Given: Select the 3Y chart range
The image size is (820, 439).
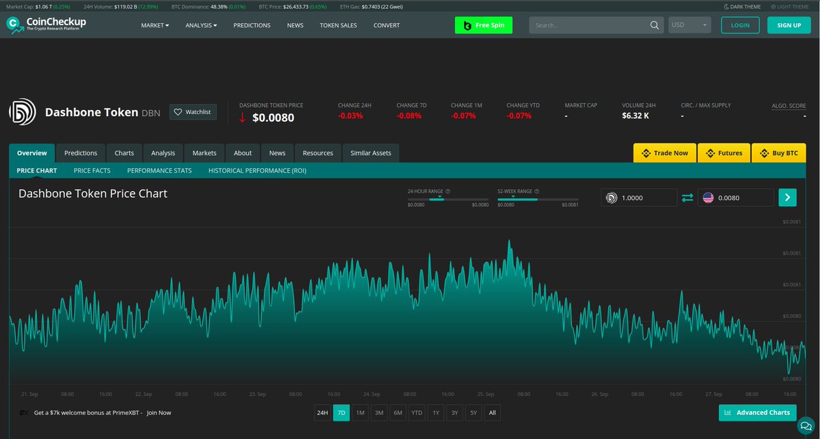Looking at the screenshot, I should tap(455, 412).
